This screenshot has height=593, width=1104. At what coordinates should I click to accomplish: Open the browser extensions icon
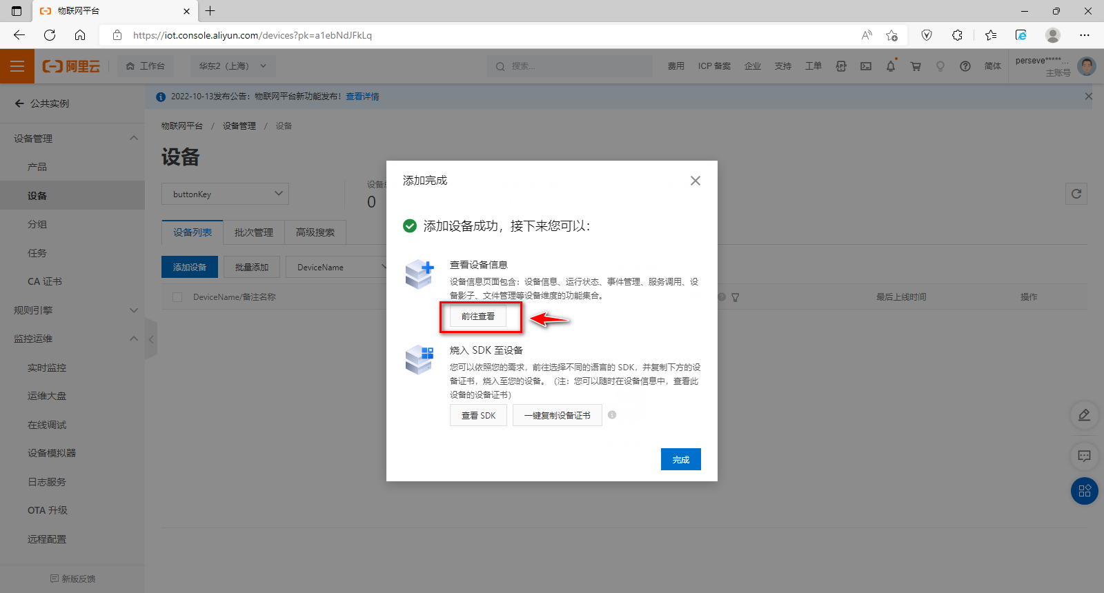tap(957, 35)
